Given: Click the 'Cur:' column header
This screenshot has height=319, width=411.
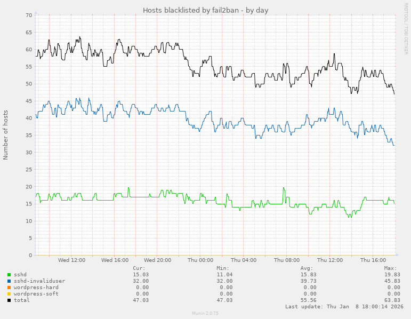Looking at the screenshot, I should (x=139, y=268).
